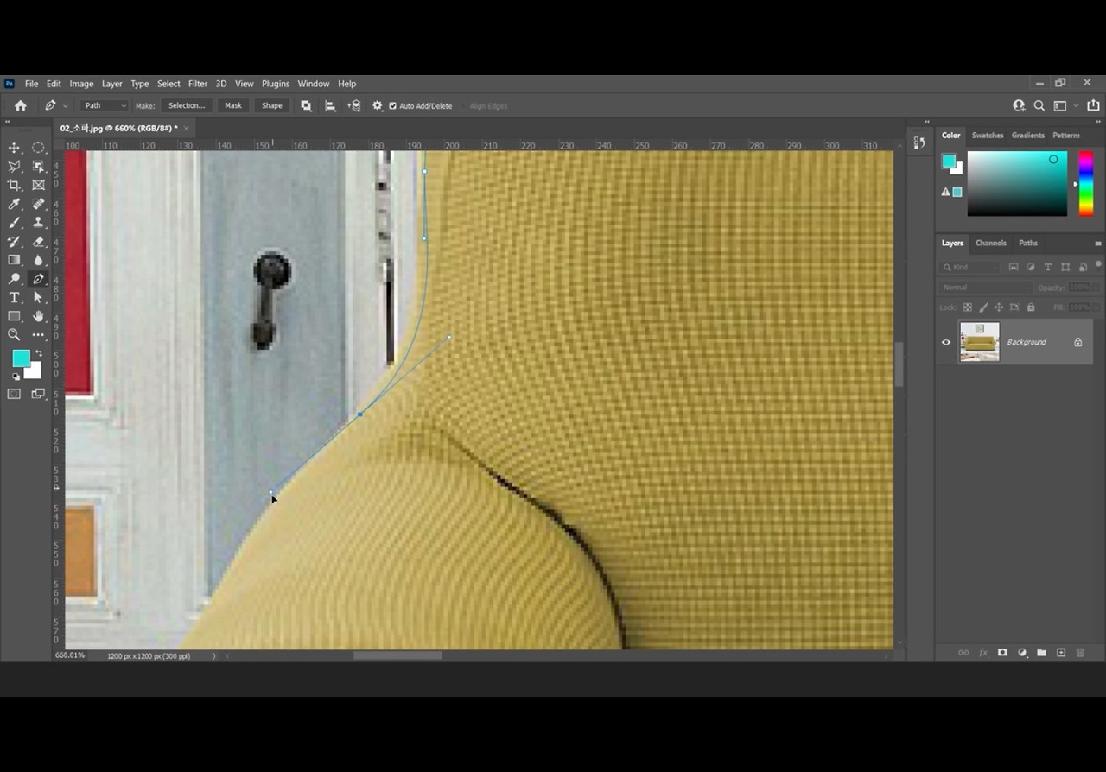Open the File menu
The image size is (1106, 772).
coord(31,84)
